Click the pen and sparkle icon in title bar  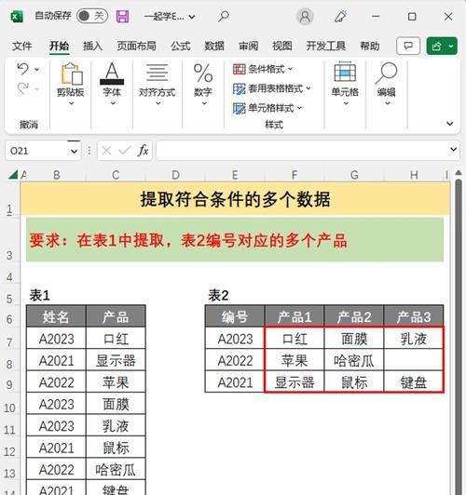click(x=341, y=16)
